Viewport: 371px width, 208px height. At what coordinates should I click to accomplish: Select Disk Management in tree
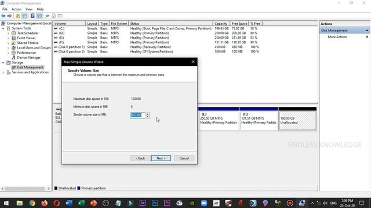click(30, 68)
